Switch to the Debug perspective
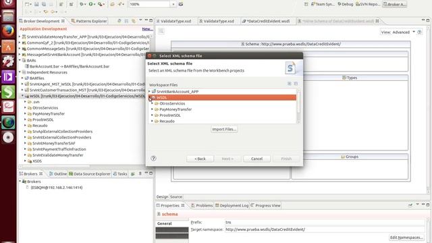 click(346, 4)
